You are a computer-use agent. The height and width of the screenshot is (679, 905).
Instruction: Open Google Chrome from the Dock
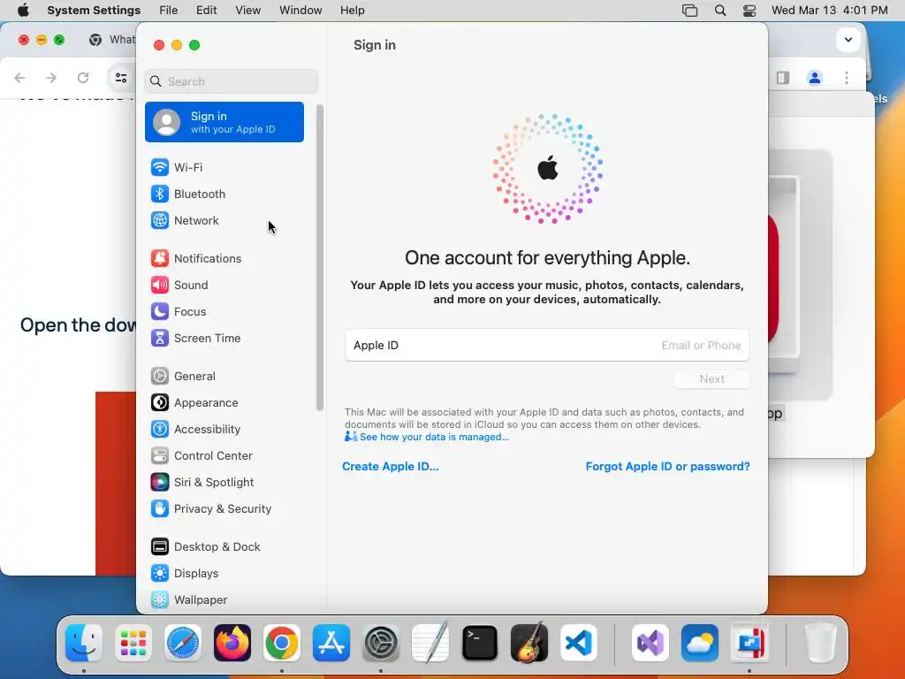tap(282, 643)
